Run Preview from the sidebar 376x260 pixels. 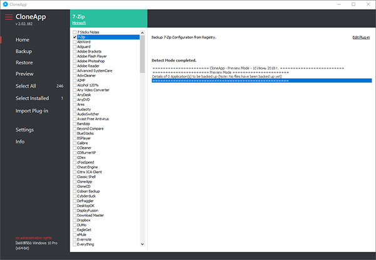(x=24, y=74)
